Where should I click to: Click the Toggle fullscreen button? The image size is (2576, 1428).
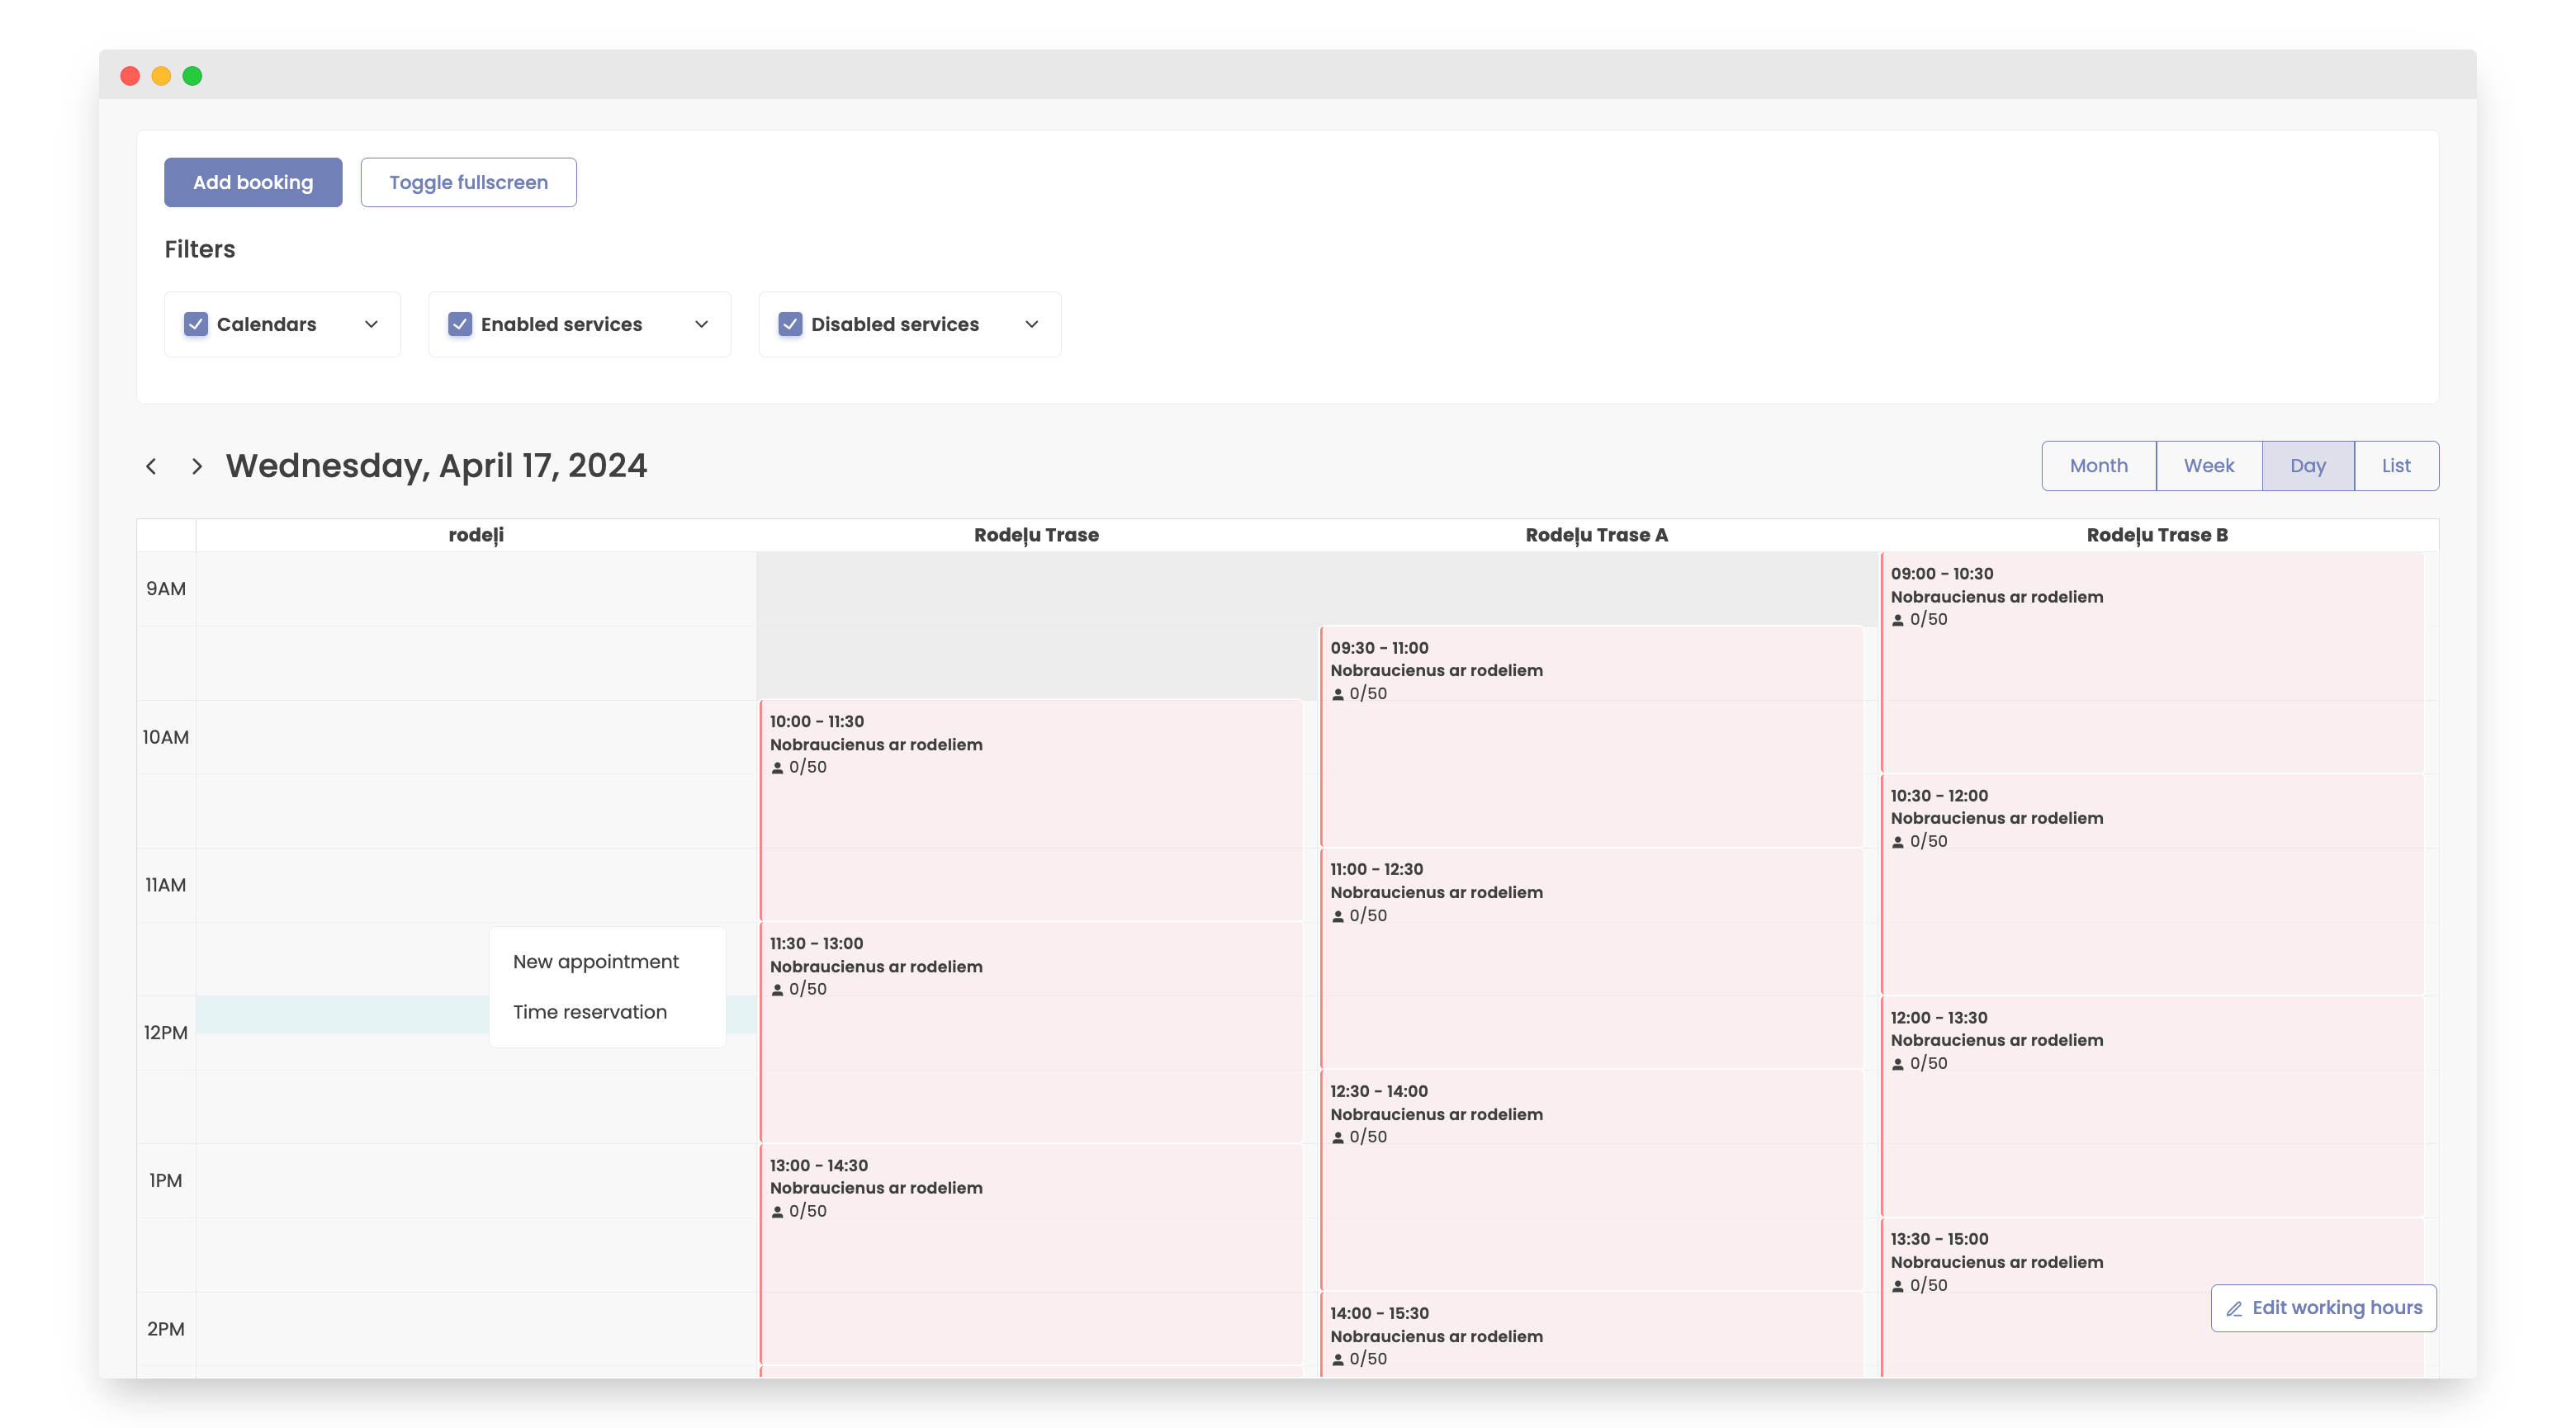[468, 182]
